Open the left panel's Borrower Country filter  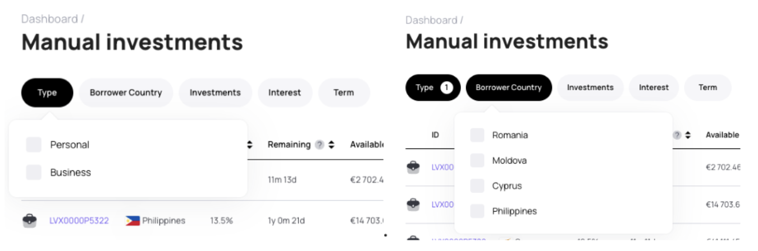[x=126, y=92]
